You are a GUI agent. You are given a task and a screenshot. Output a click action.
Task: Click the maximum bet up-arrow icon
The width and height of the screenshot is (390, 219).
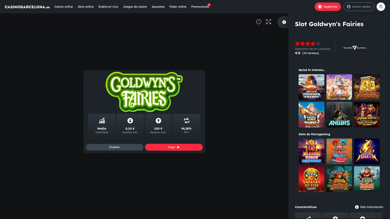click(x=158, y=121)
